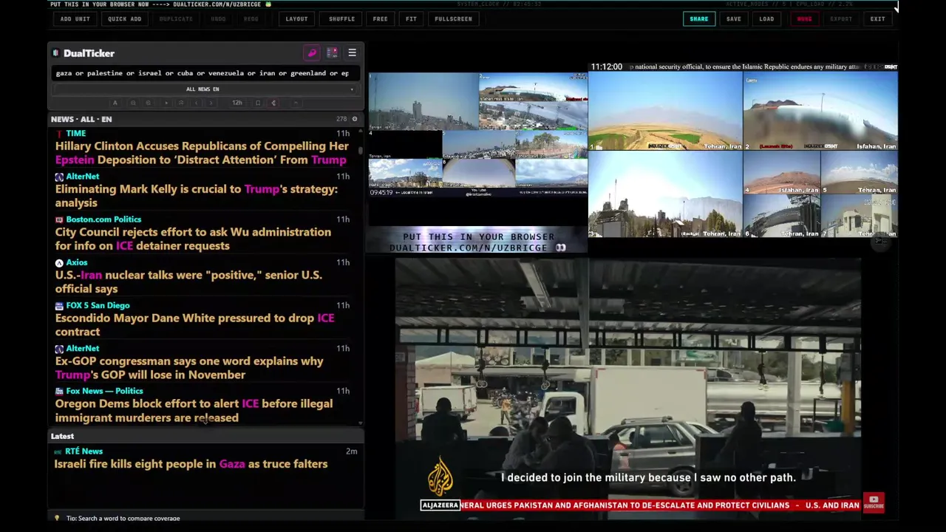Viewport: 946px width, 532px height.
Task: Click the font size 'A' icon
Action: (x=115, y=103)
